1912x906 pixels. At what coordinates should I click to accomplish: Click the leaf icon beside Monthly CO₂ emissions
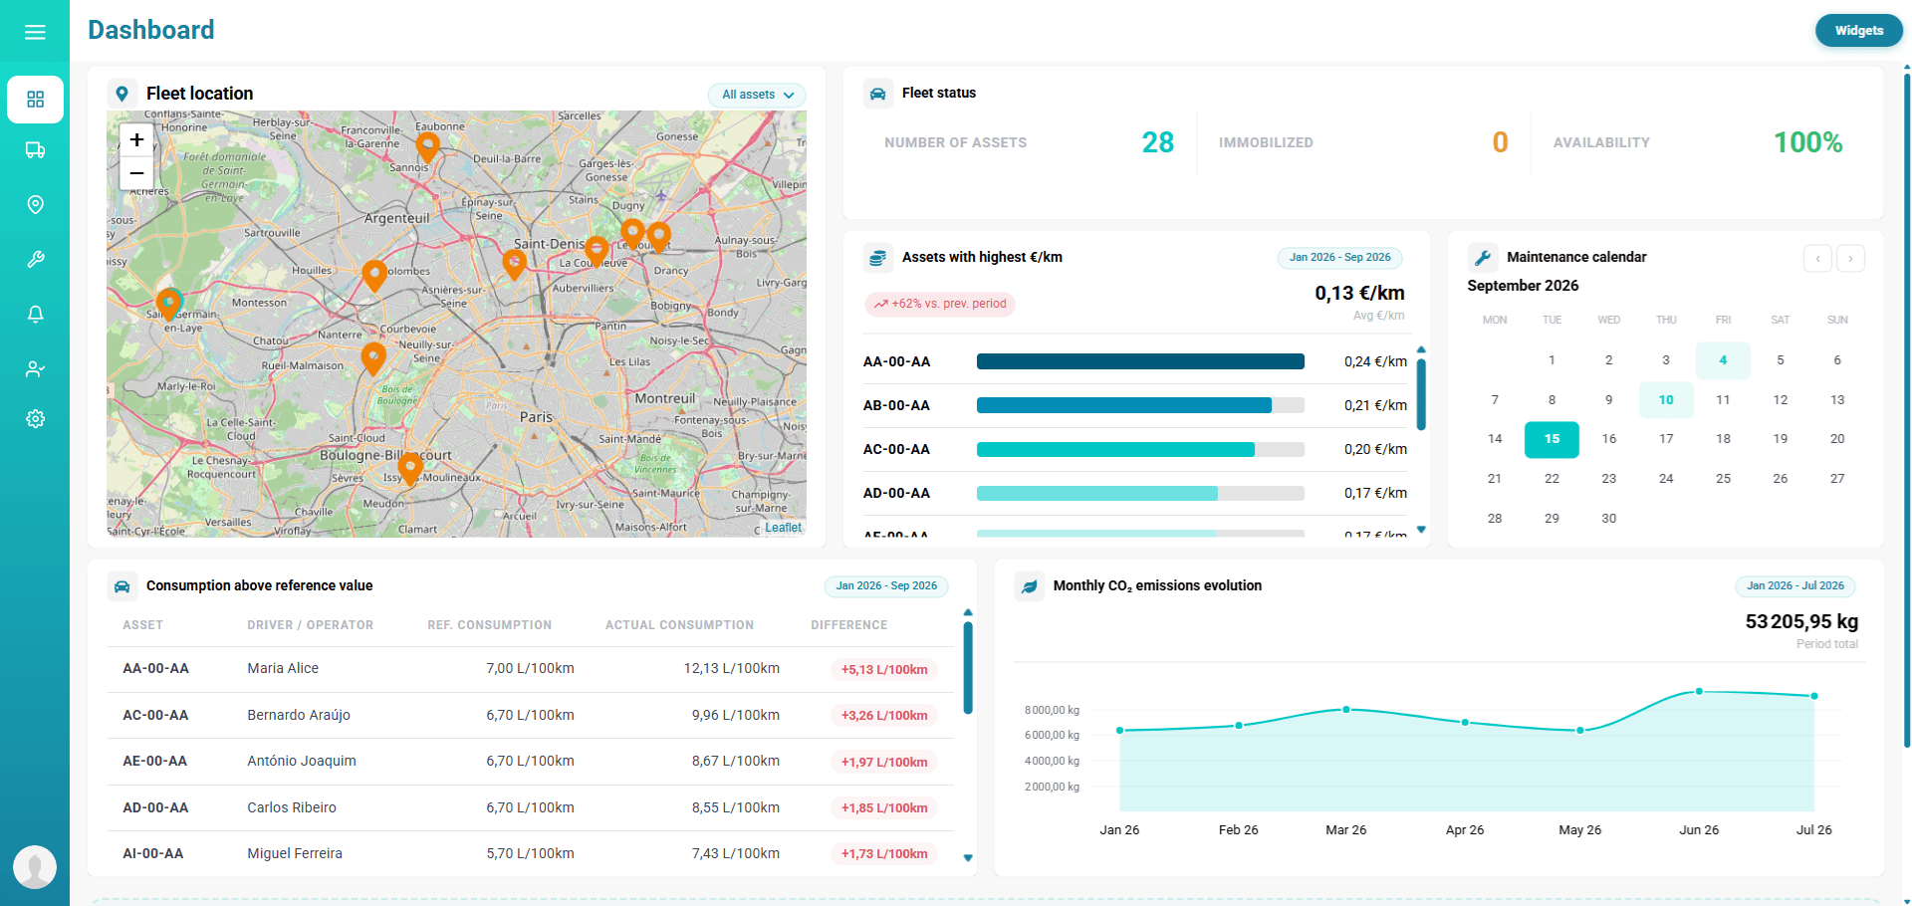coord(1030,586)
